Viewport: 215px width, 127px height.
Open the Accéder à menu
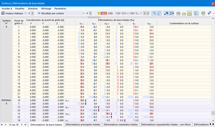(7, 8)
